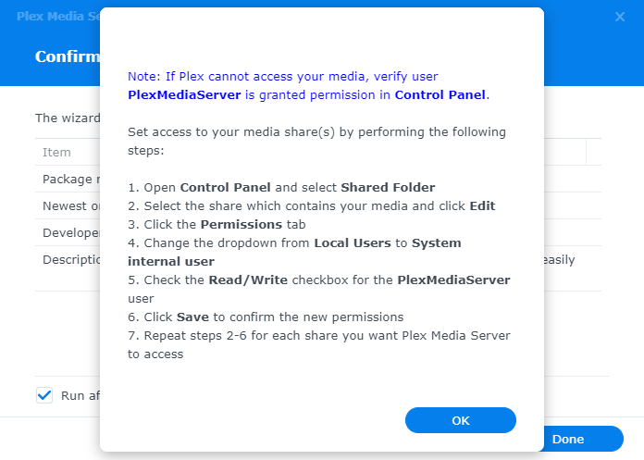The height and width of the screenshot is (460, 644).
Task: Toggle the Run after installation checkbox
Action: [x=44, y=395]
